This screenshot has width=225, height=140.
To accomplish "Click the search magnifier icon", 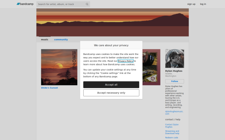I will (87, 4).
